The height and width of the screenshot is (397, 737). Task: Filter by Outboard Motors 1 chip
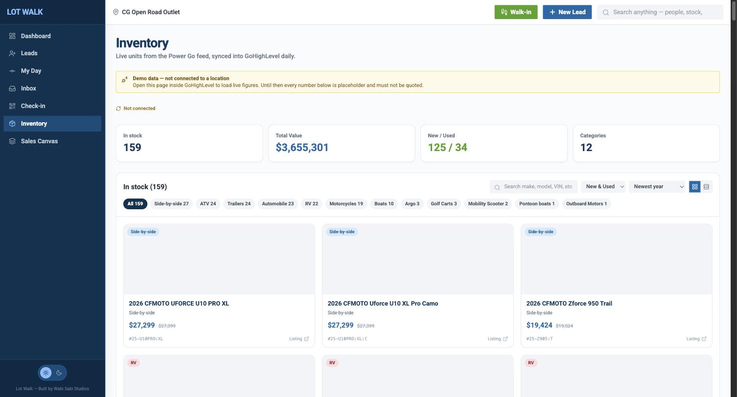click(586, 204)
